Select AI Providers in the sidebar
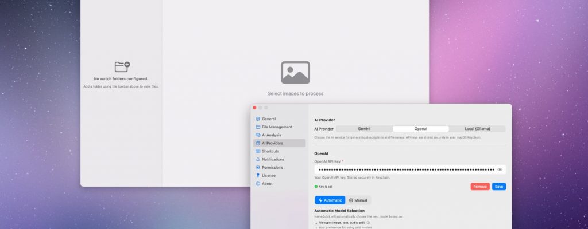This screenshot has width=588, height=229. [272, 143]
